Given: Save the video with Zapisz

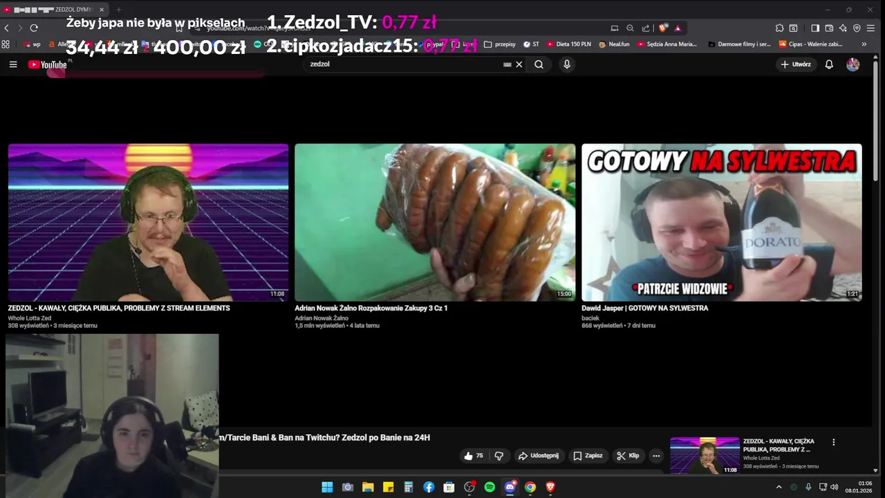Looking at the screenshot, I should [x=588, y=456].
